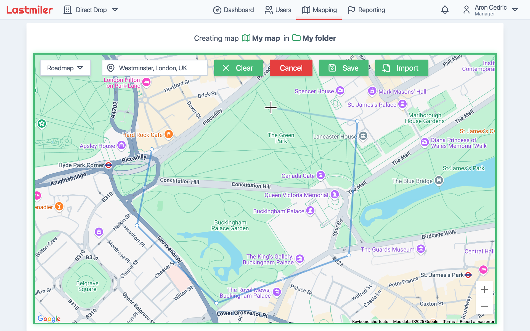
Task: Click the location pin icon in search box
Action: tap(111, 68)
